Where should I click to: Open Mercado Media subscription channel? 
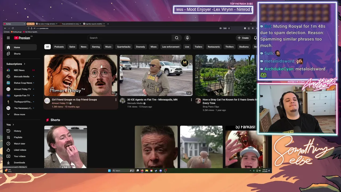pos(21,77)
